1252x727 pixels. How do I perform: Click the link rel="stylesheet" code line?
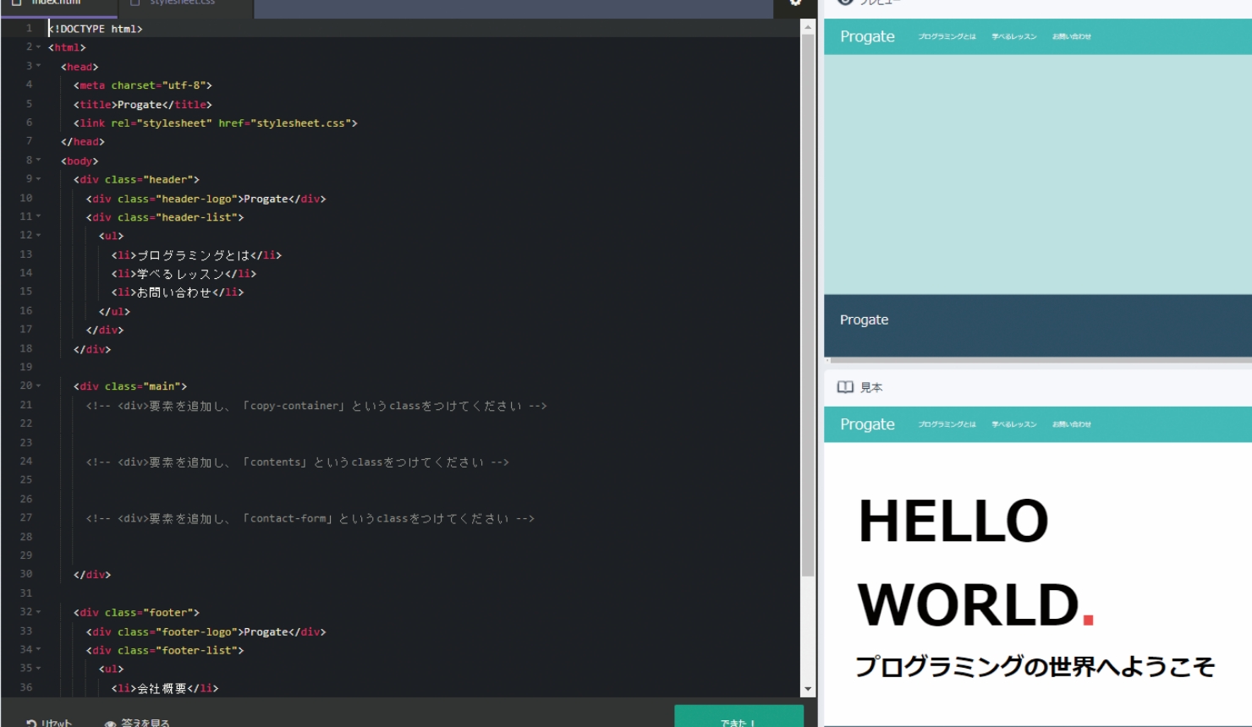[216, 123]
